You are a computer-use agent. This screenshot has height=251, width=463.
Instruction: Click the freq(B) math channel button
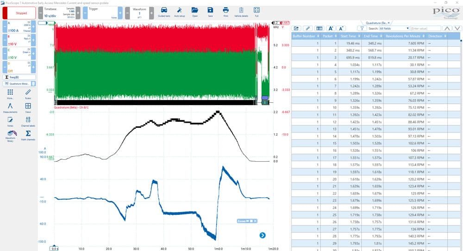pyautogui.click(x=19, y=77)
